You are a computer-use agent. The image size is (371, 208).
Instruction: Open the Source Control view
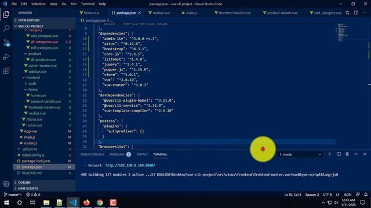coord(6,43)
